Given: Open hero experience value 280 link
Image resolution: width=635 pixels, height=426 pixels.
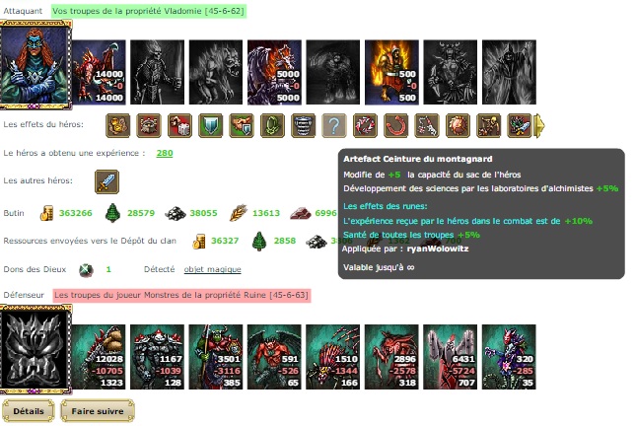Looking at the screenshot, I should coord(165,153).
